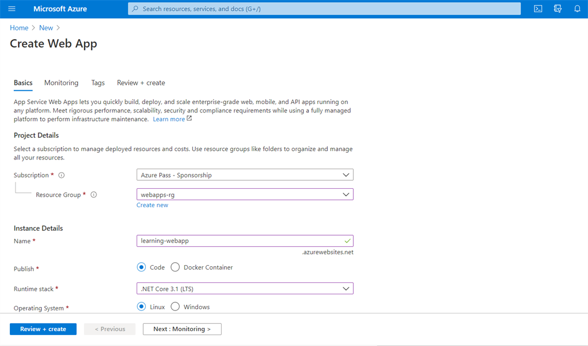Expand the Resource Group dropdown
This screenshot has height=346, width=588.
(346, 195)
